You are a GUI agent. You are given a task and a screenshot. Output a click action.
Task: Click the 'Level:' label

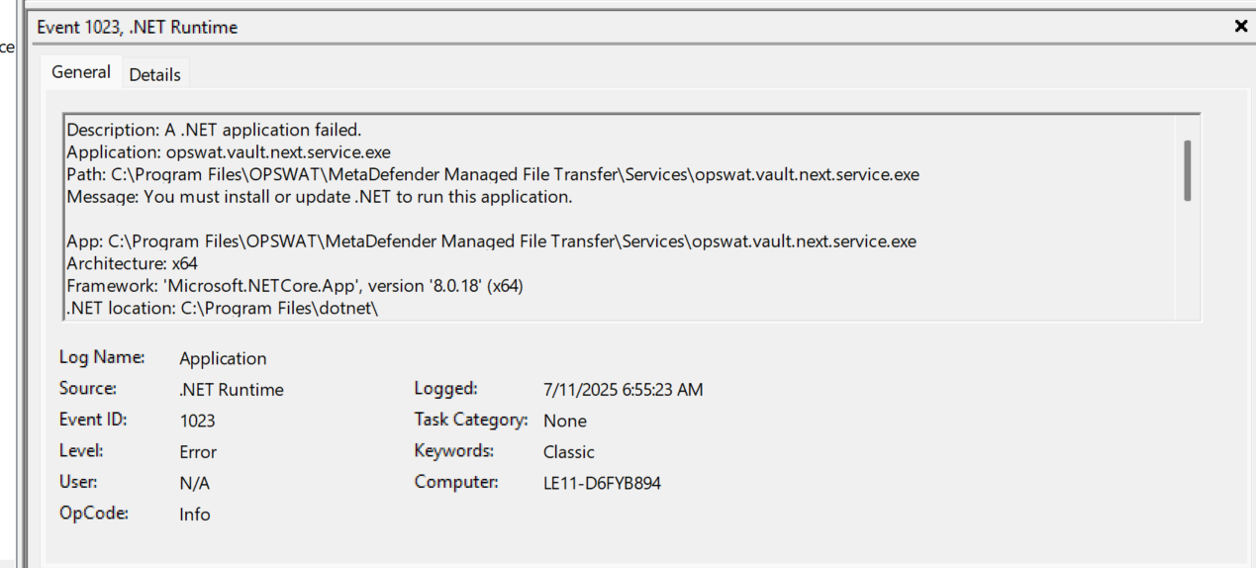tap(81, 451)
